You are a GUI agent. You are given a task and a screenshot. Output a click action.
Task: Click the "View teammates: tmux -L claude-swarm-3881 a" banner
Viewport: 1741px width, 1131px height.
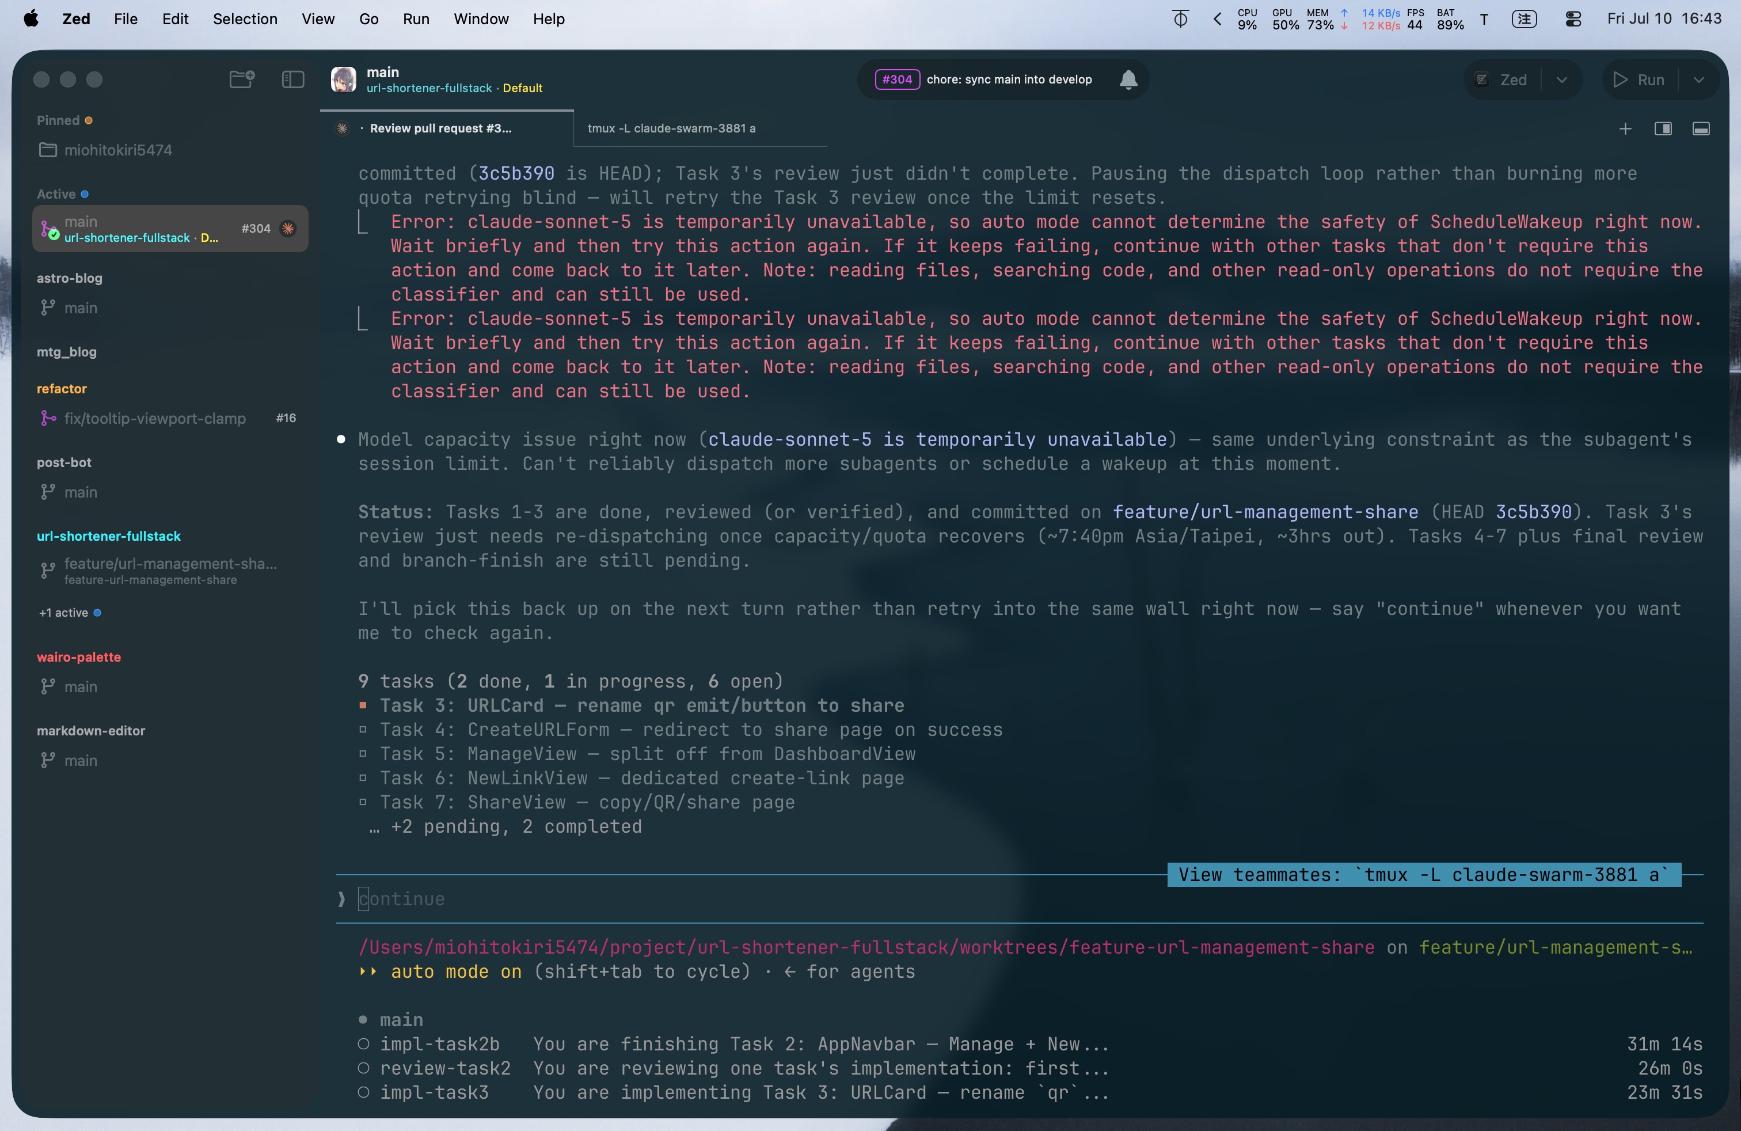coord(1424,875)
